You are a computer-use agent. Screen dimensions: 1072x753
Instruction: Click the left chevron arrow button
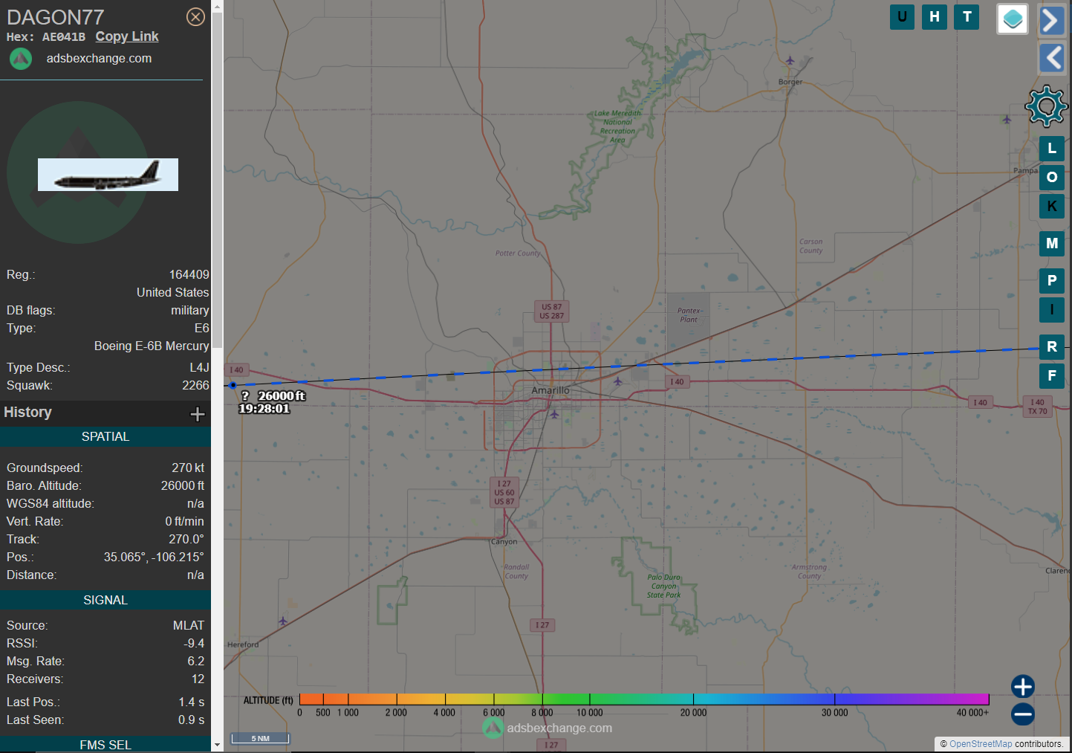point(1051,57)
